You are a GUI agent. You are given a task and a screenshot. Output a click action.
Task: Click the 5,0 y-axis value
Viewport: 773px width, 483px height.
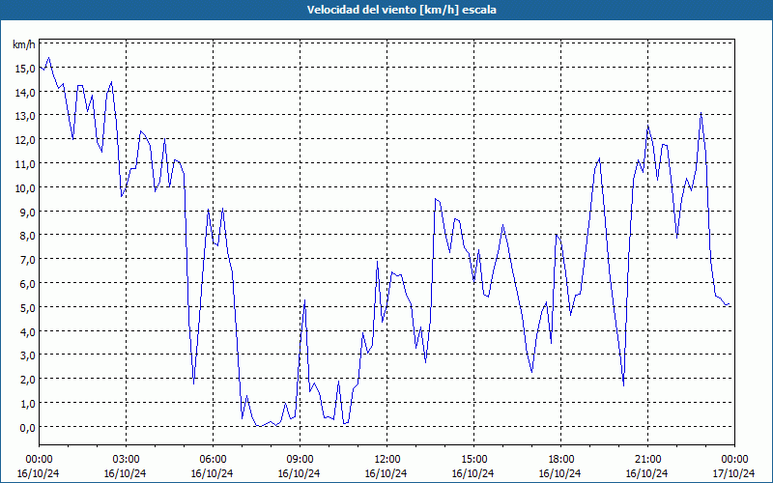(x=28, y=307)
